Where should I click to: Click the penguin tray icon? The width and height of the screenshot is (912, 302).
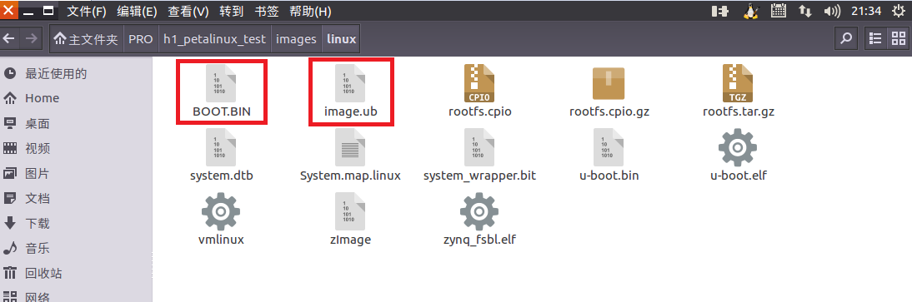[751, 11]
